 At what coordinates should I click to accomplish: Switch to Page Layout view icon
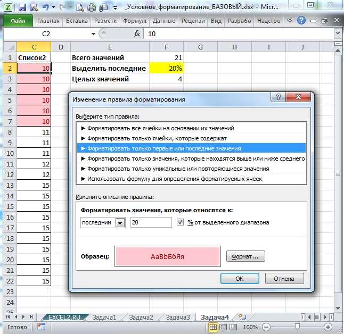pos(223,327)
